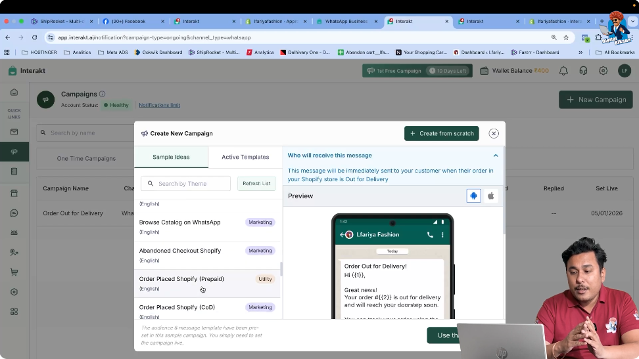Open Order Out for Delivery campaign row
Image resolution: width=639 pixels, height=359 pixels.
pos(73,213)
